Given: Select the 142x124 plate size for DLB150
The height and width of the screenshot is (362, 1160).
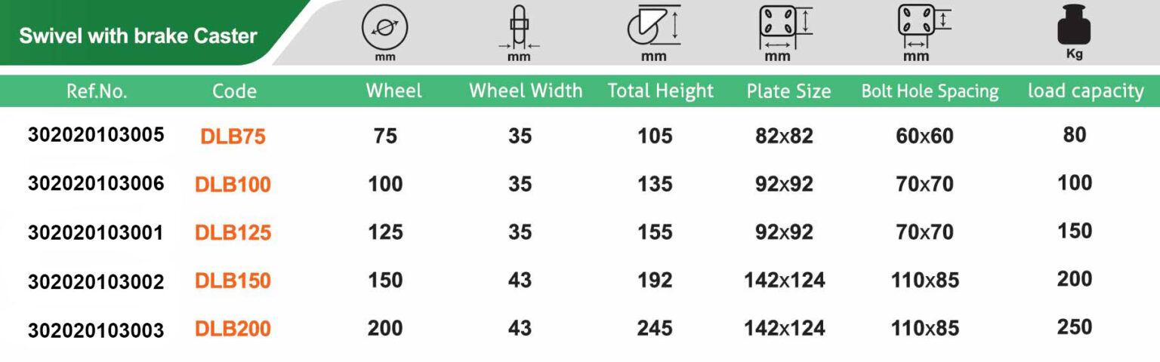Looking at the screenshot, I should coord(785,281).
